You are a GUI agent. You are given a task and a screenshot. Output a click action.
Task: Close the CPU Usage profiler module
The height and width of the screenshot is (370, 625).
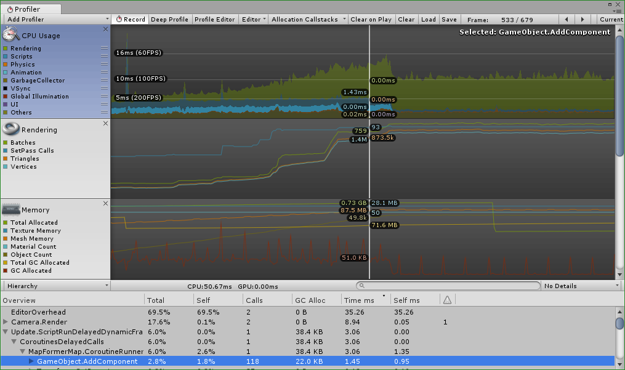(105, 29)
